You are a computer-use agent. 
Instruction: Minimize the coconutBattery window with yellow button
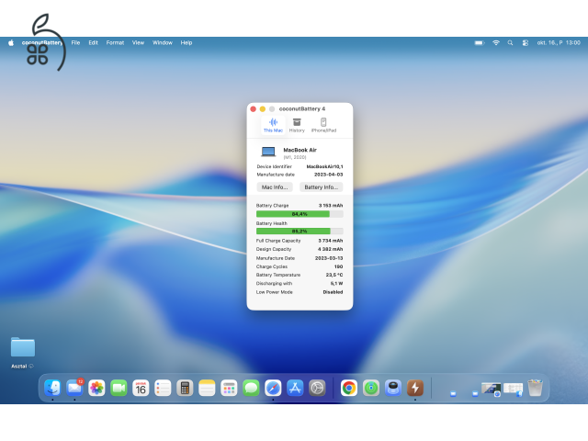click(x=263, y=108)
